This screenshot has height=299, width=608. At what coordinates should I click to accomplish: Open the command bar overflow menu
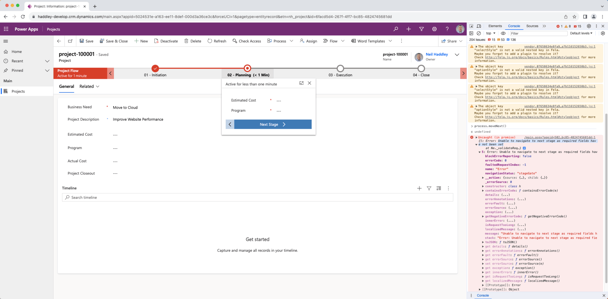coord(401,41)
